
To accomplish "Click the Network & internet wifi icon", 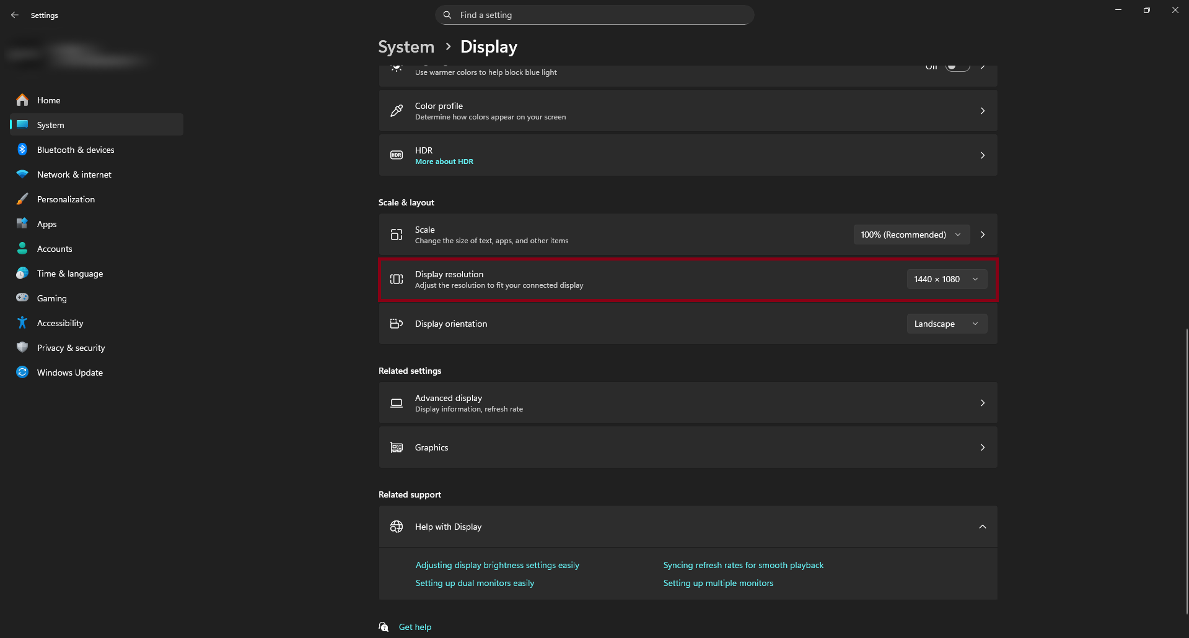I will (22, 175).
